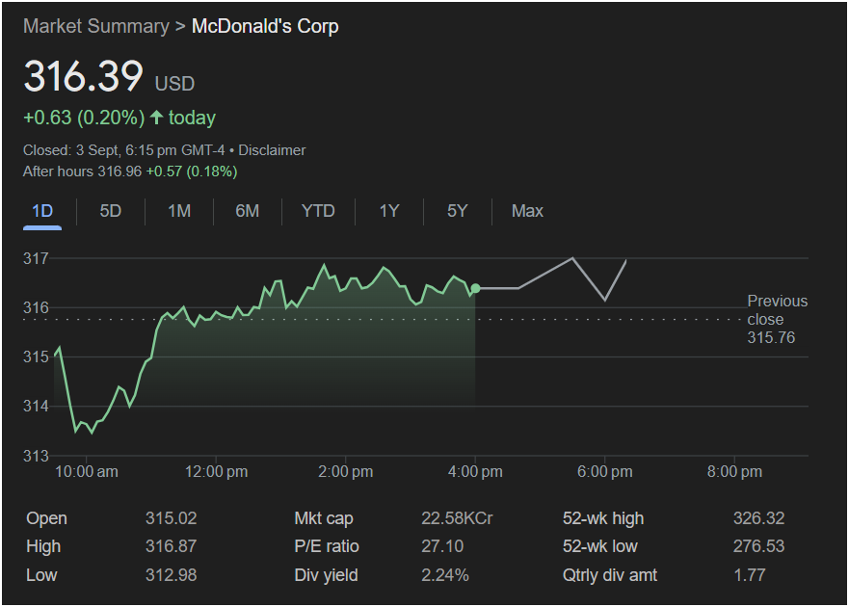The height and width of the screenshot is (607, 849).
Task: Open the Market Summary breadcrumb link
Action: (95, 26)
